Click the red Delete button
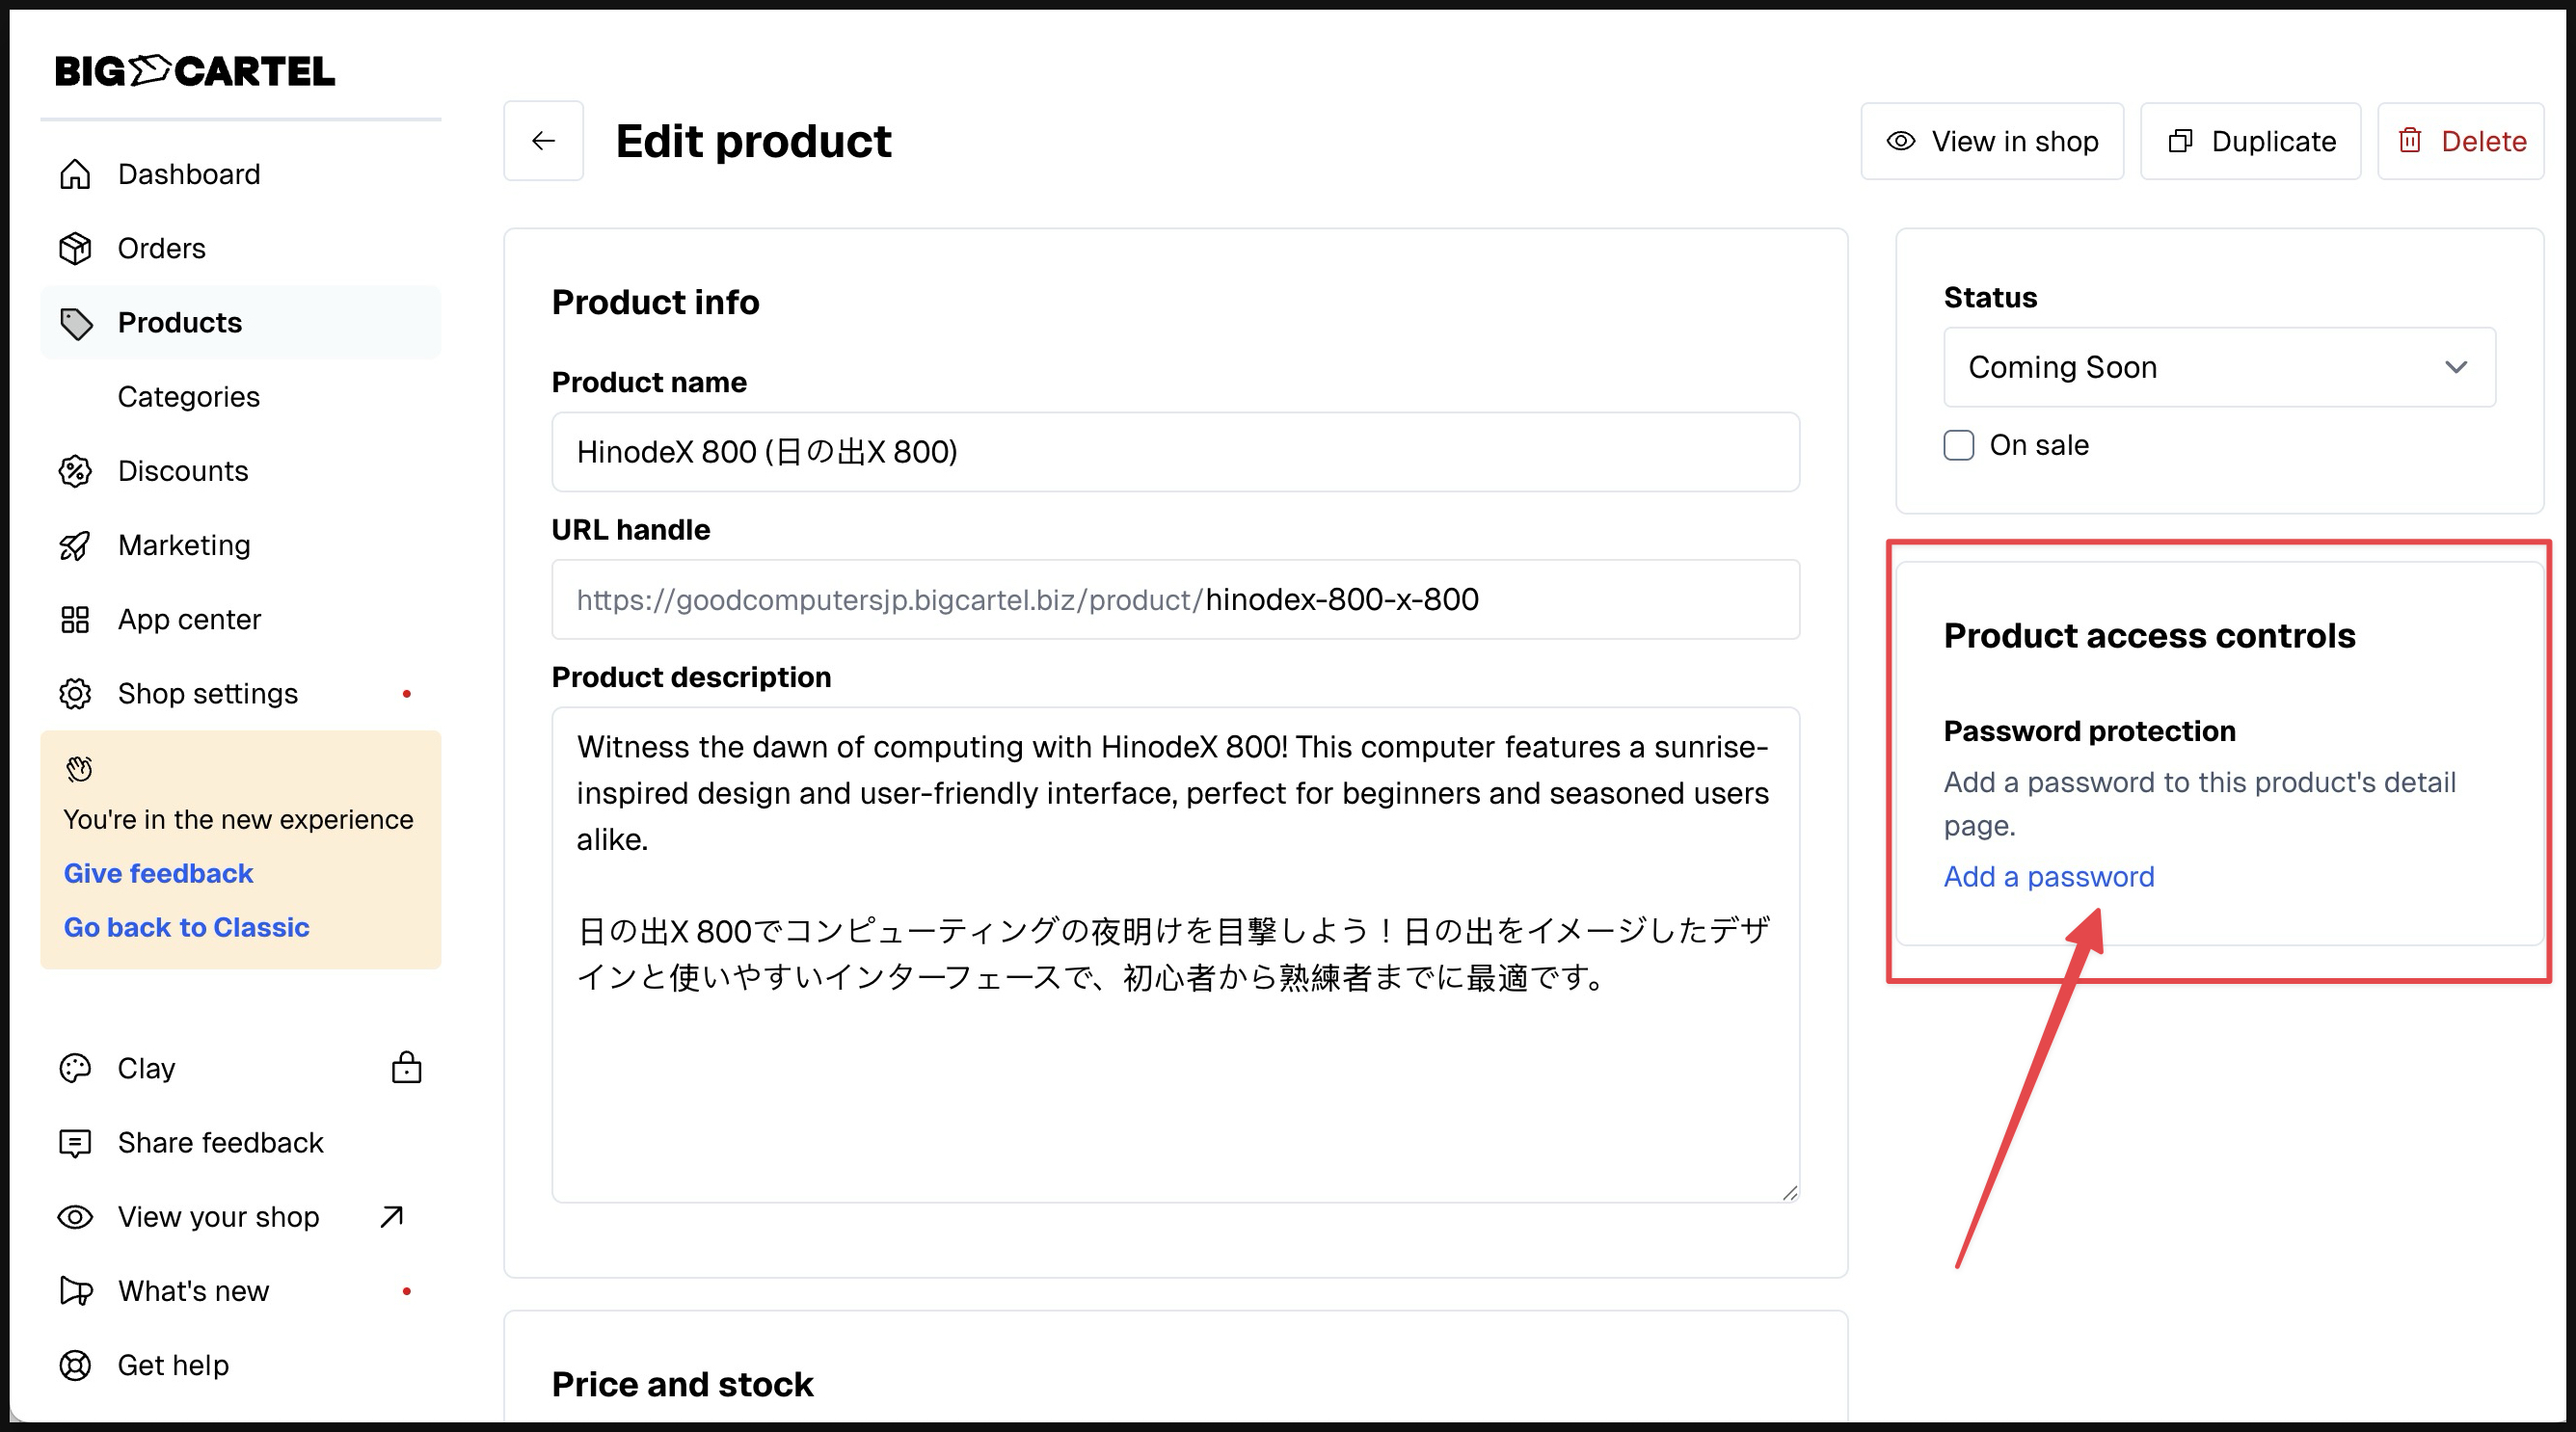 (2460, 141)
